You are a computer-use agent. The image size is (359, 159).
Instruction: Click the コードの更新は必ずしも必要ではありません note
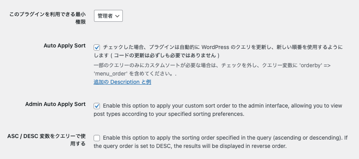pyautogui.click(x=165, y=55)
